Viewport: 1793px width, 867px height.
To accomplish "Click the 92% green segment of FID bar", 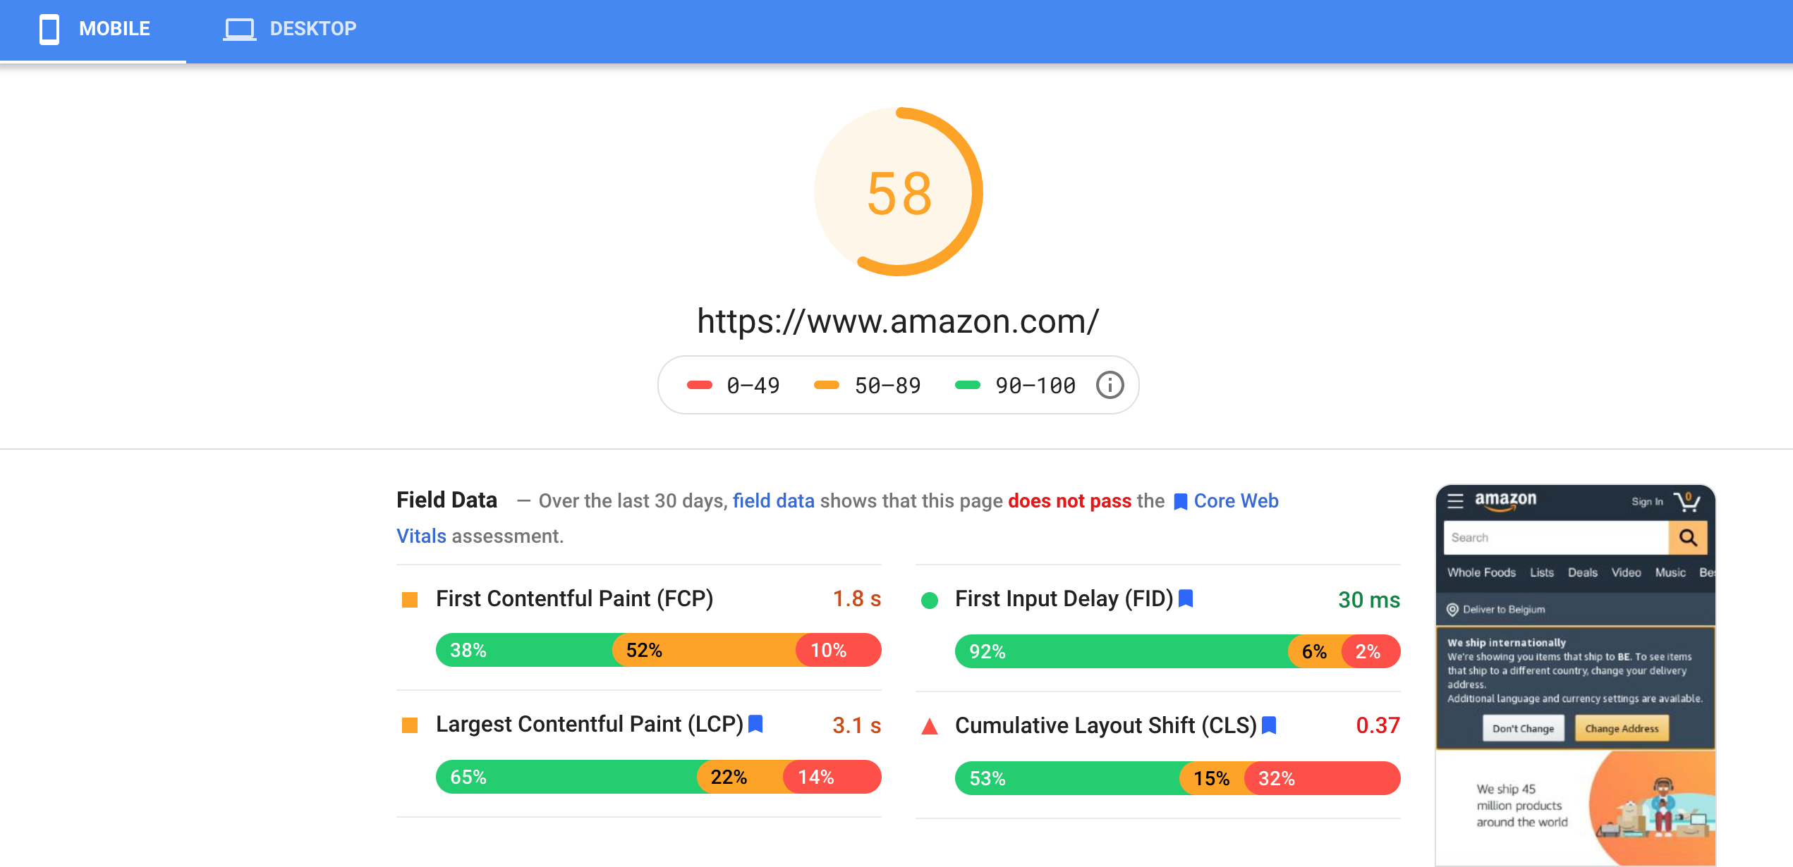I will (1122, 651).
